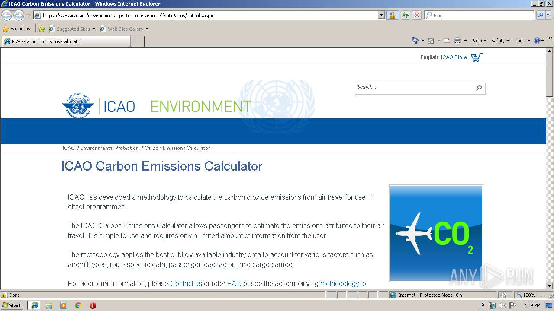Open the security lock report icon
The height and width of the screenshot is (311, 554).
[x=392, y=16]
